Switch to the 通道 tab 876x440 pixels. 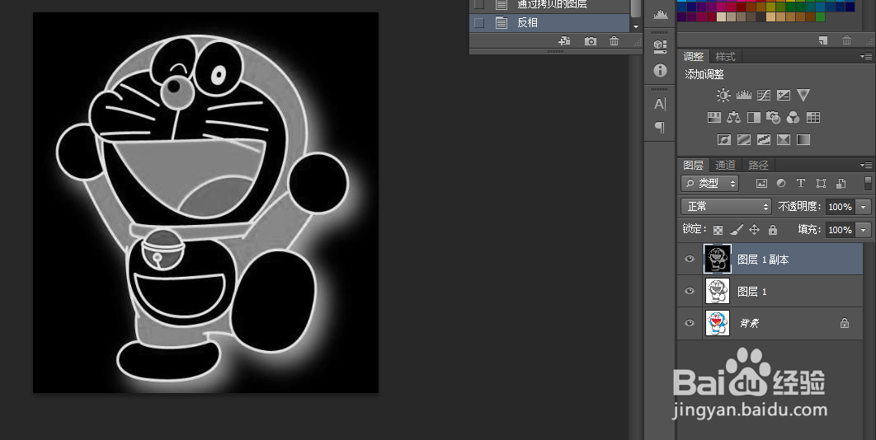click(x=725, y=166)
